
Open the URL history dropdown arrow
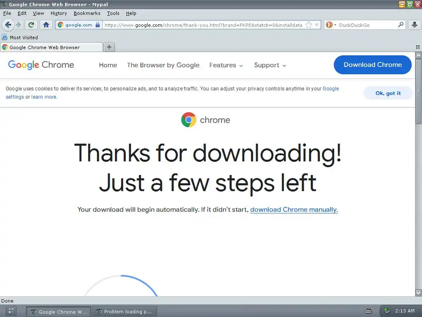click(317, 25)
